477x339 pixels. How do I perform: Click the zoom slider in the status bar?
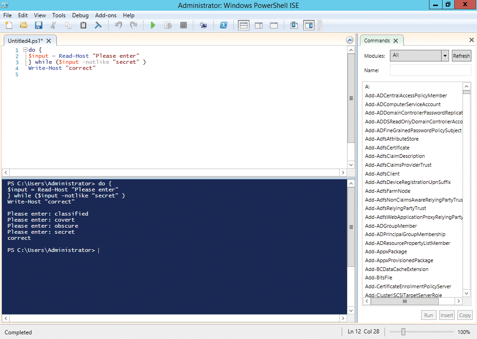click(x=403, y=332)
